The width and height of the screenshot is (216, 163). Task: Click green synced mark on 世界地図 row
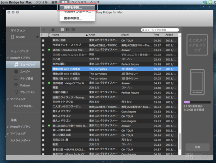coord(49,83)
